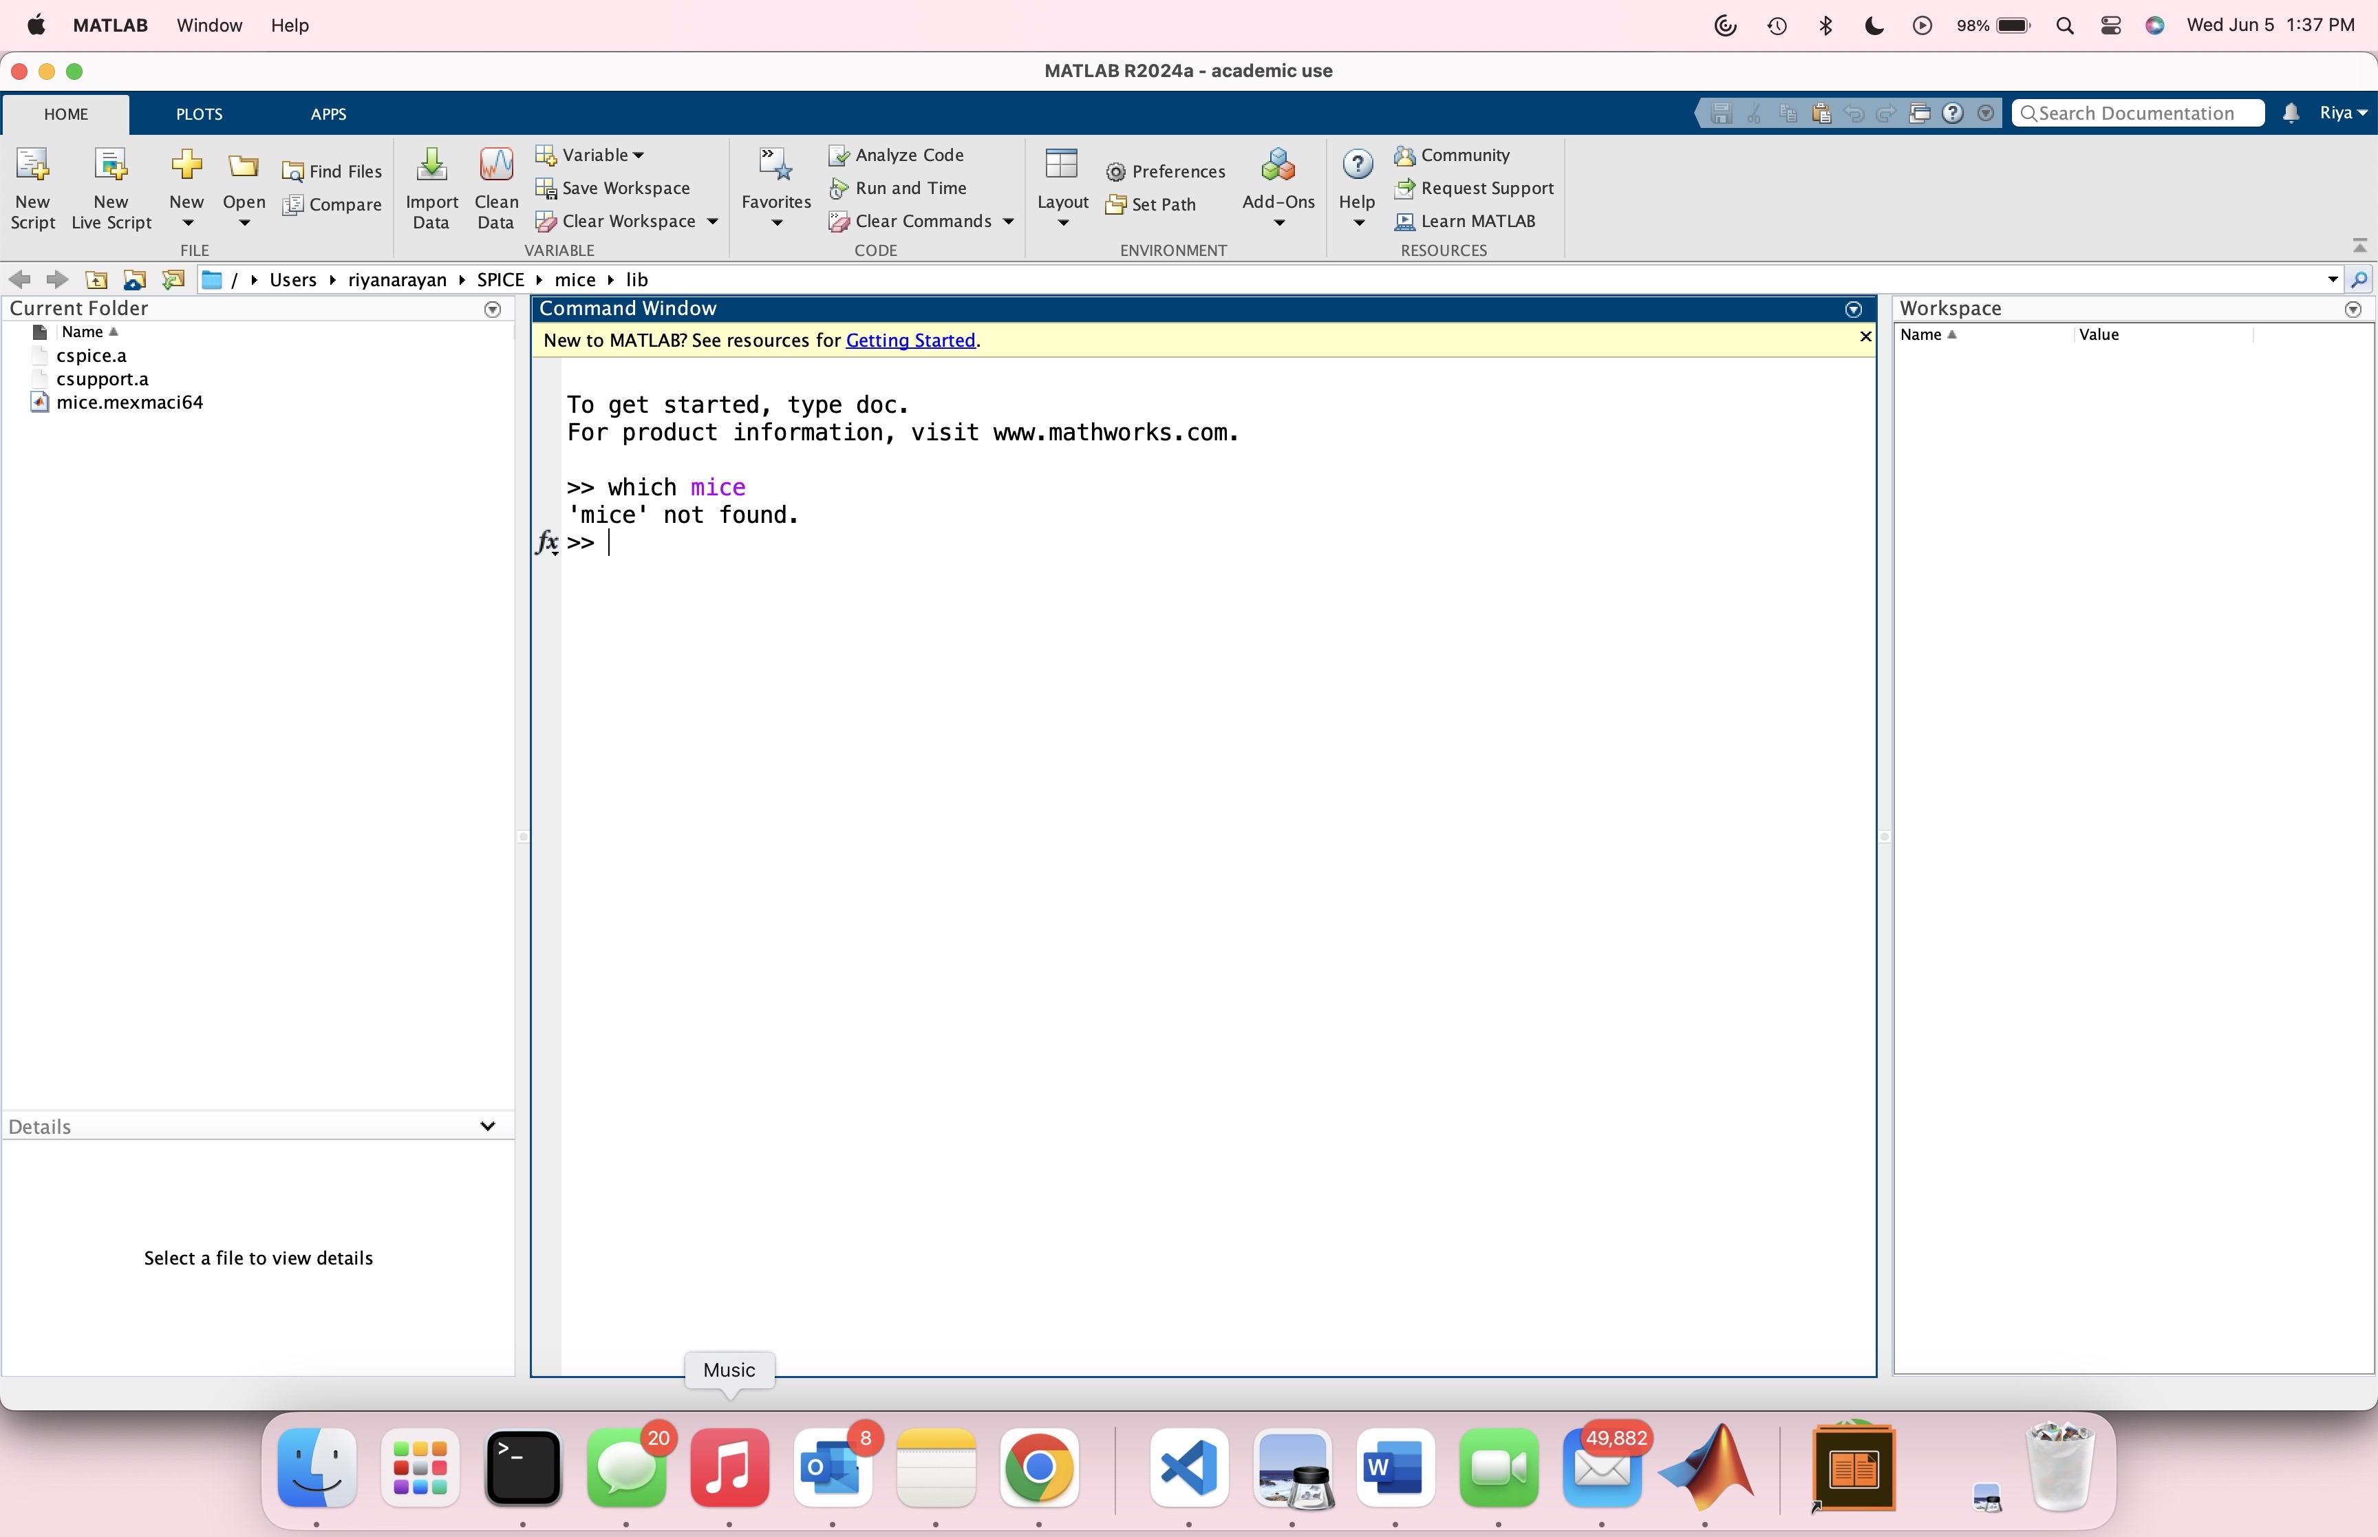2378x1537 pixels.
Task: Open the address bar path history dropdown
Action: point(2333,279)
